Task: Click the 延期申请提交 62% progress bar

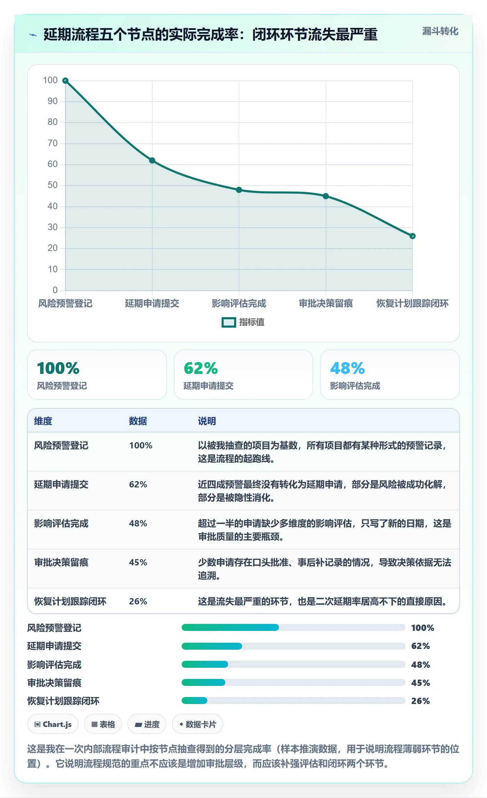Action: tap(293, 646)
